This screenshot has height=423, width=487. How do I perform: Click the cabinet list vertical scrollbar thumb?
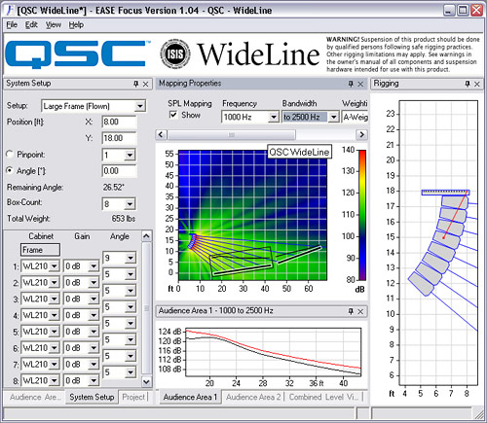pyautogui.click(x=146, y=308)
